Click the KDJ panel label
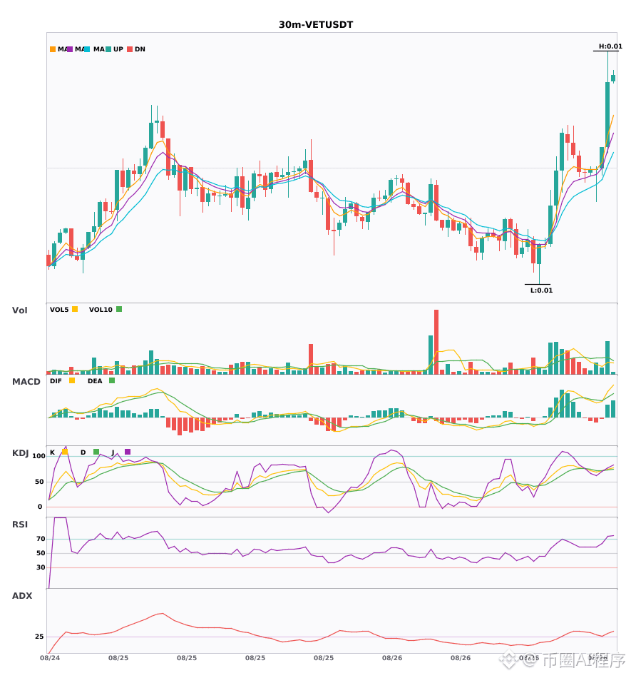Image resolution: width=631 pixels, height=678 pixels. (20, 452)
